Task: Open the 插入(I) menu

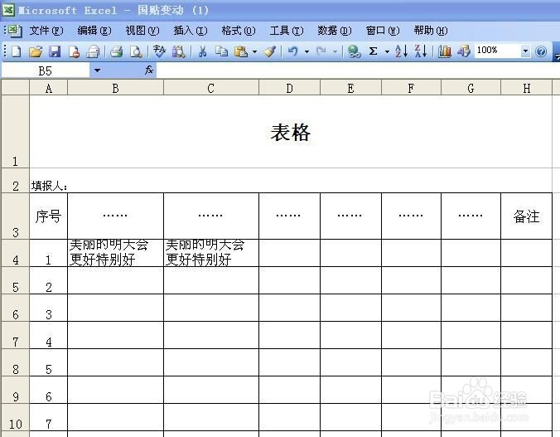Action: [x=191, y=31]
